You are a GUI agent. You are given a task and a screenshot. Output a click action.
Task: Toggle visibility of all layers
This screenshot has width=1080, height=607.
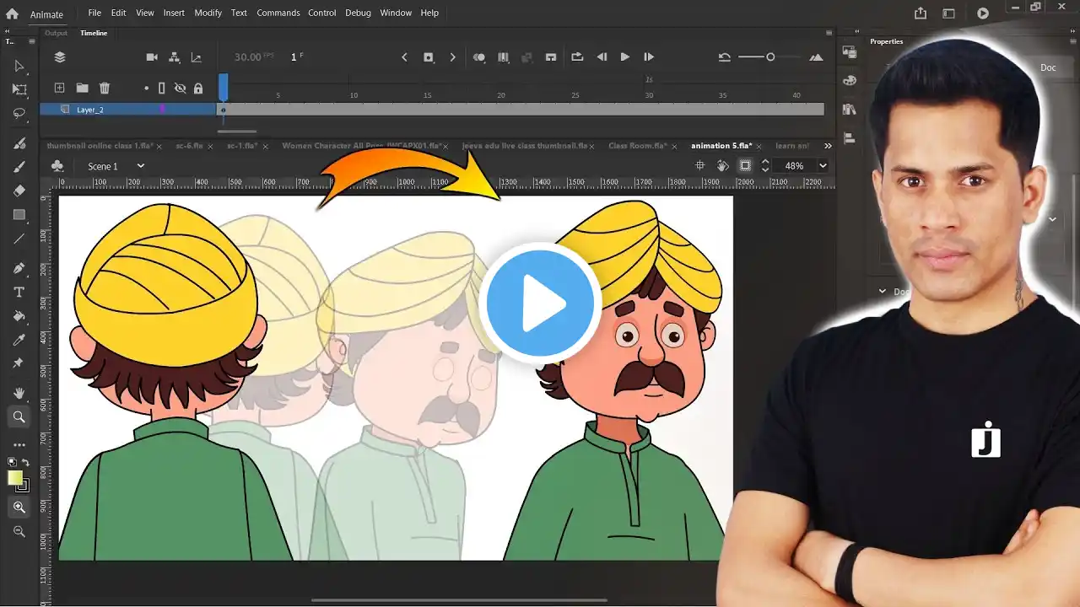[x=180, y=88]
